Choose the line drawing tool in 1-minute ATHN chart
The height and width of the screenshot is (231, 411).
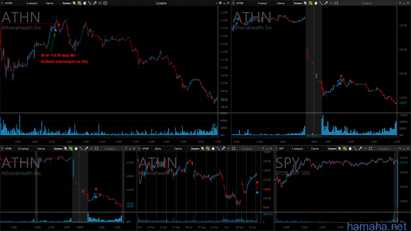point(89,3)
